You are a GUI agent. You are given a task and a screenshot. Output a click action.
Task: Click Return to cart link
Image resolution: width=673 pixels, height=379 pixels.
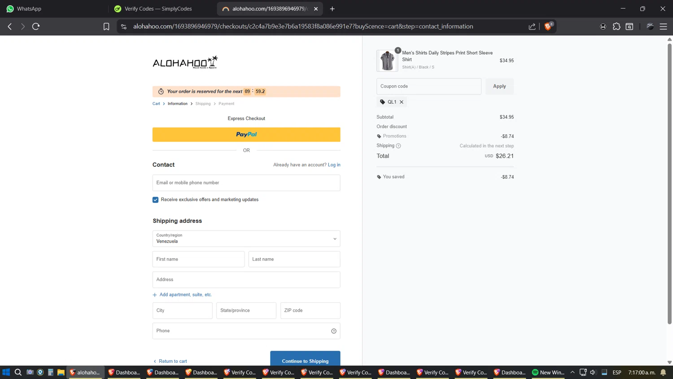pyautogui.click(x=170, y=361)
